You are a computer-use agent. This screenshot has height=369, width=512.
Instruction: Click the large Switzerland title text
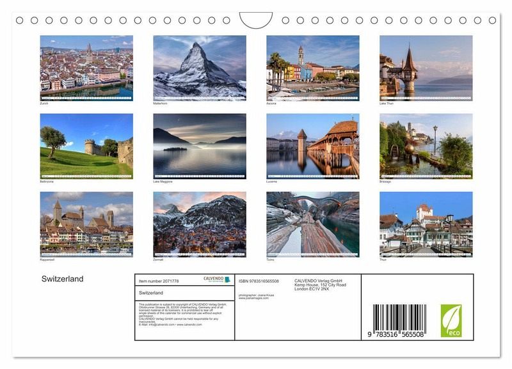click(x=63, y=279)
